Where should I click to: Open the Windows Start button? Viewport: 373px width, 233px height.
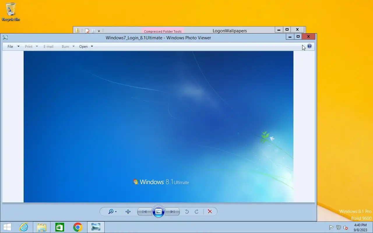coord(7,227)
